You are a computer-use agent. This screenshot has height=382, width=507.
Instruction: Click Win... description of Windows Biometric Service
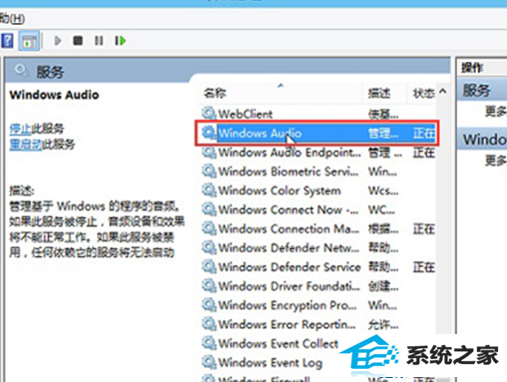point(382,172)
